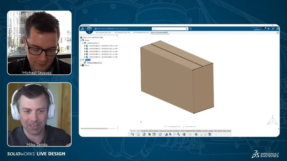The width and height of the screenshot is (287, 161).
Task: Open the Loads action bar tab
Action: (182, 131)
